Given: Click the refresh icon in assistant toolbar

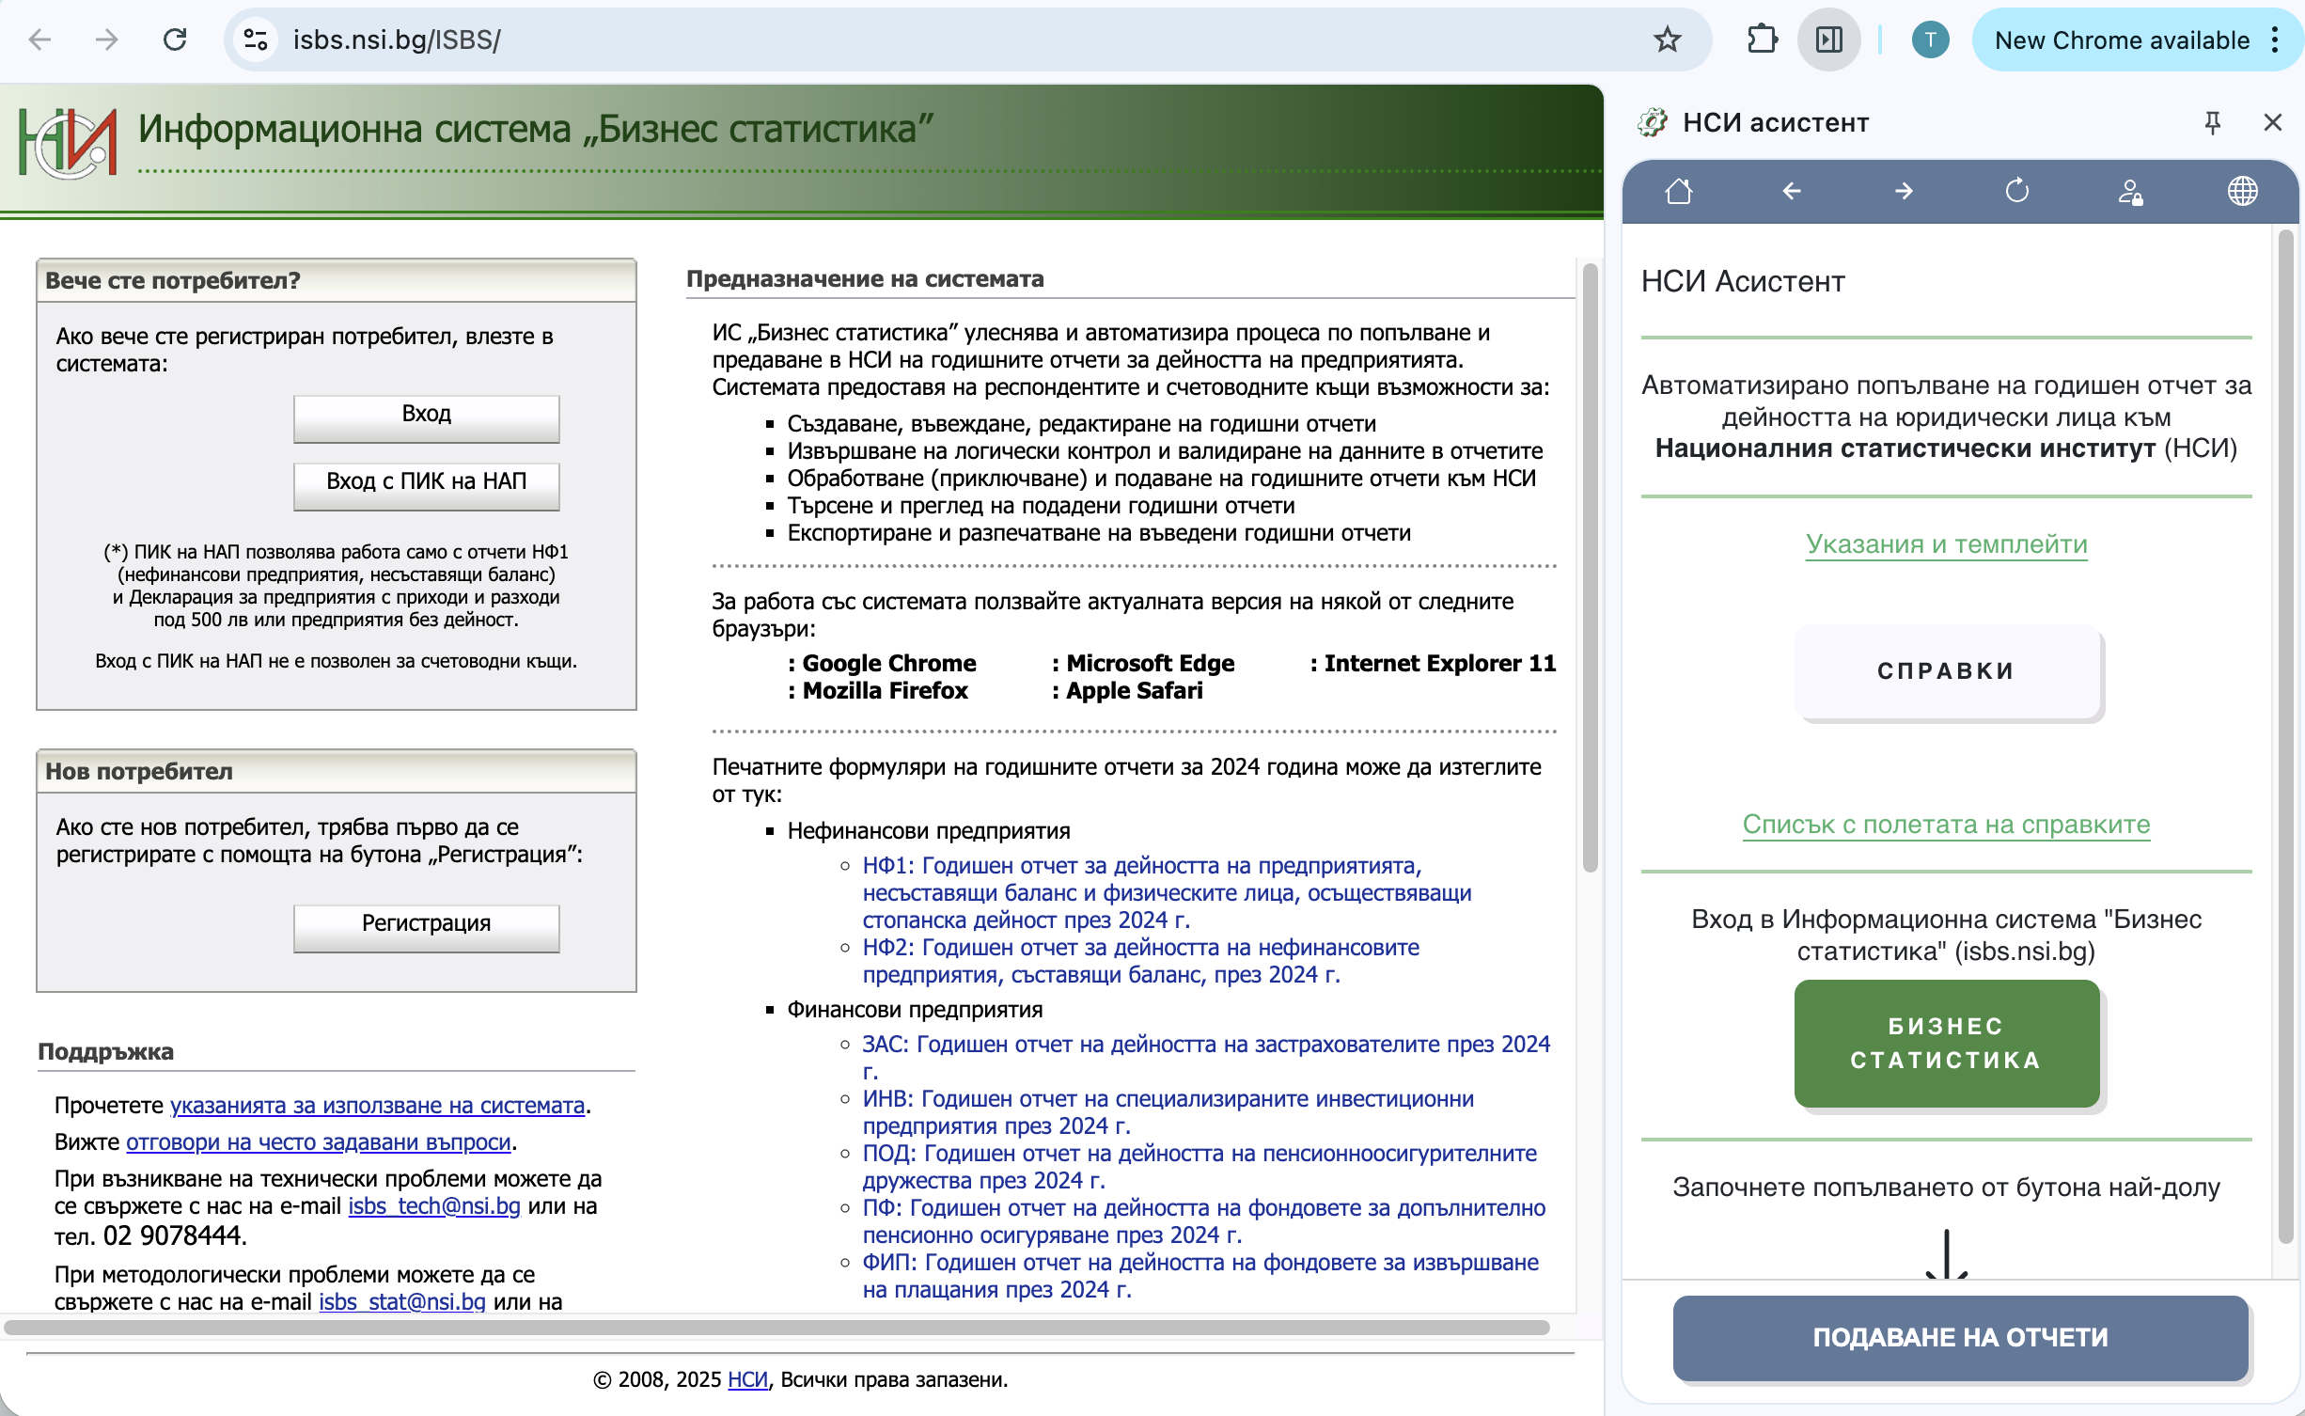Looking at the screenshot, I should point(2017,192).
